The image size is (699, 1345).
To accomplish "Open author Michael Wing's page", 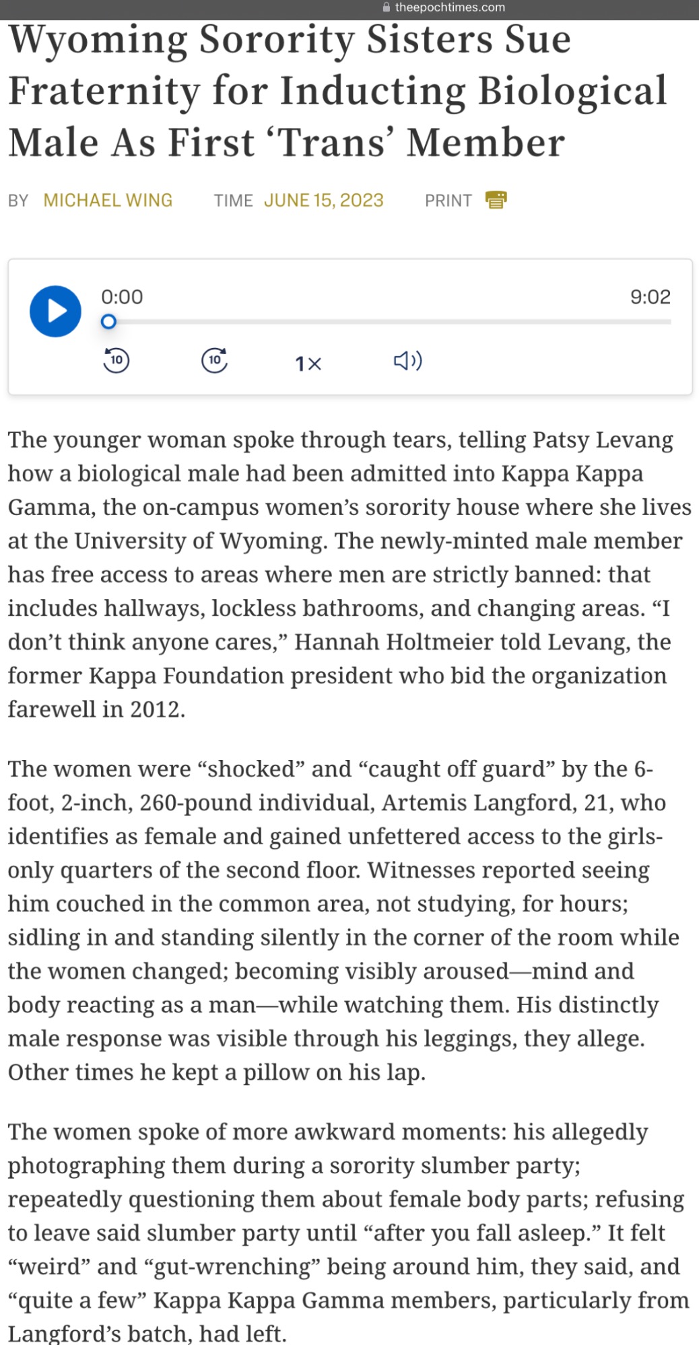I will click(108, 200).
